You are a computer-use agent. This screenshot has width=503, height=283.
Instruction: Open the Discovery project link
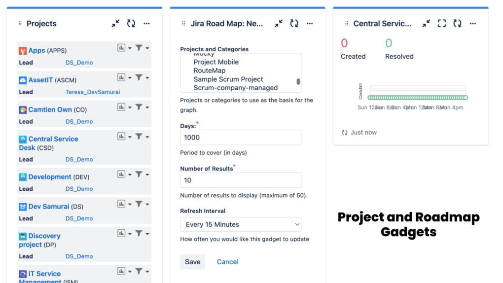(x=39, y=240)
